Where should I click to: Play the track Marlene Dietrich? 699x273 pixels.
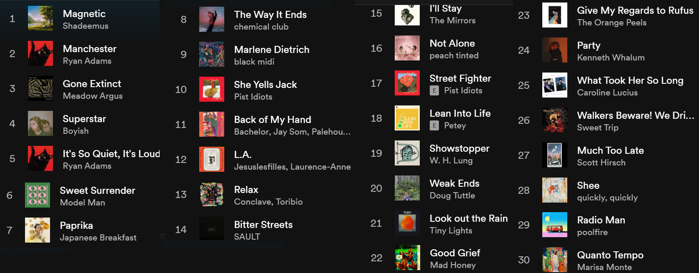point(271,50)
